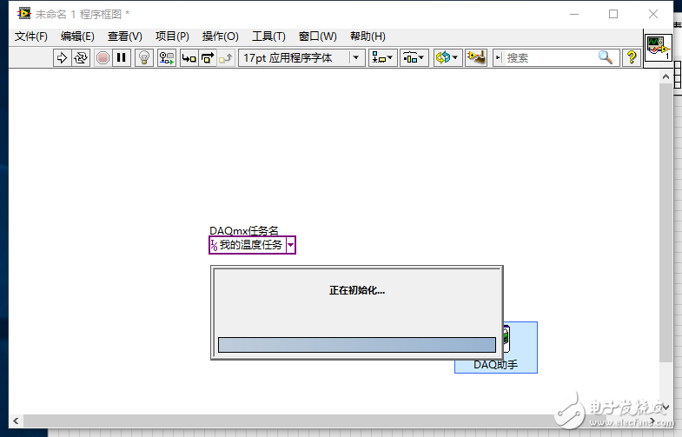Open the 编辑(E) menu

click(77, 36)
